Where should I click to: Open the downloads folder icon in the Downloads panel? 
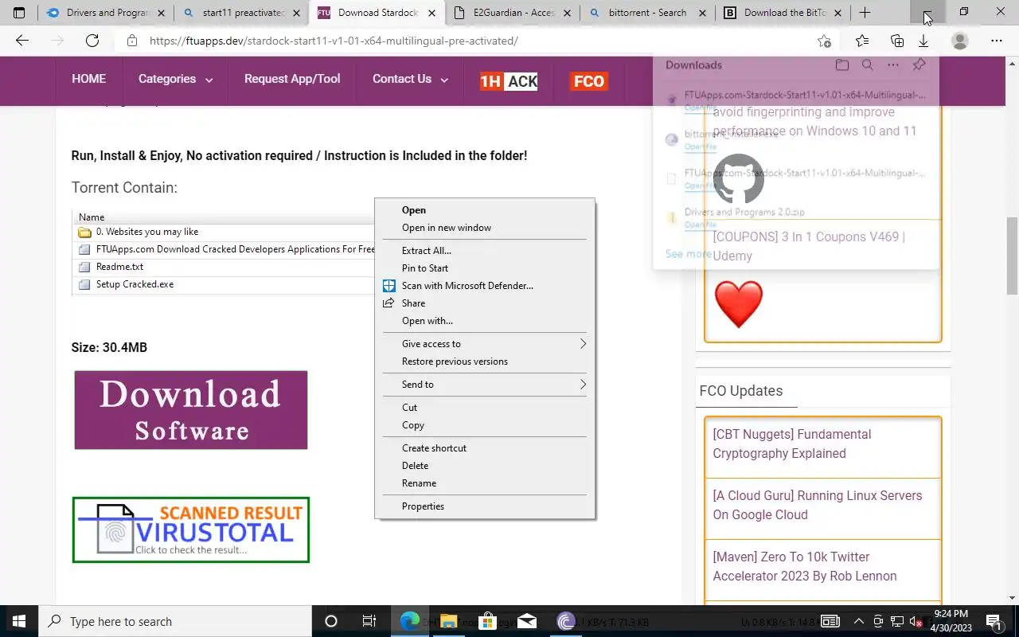point(842,65)
